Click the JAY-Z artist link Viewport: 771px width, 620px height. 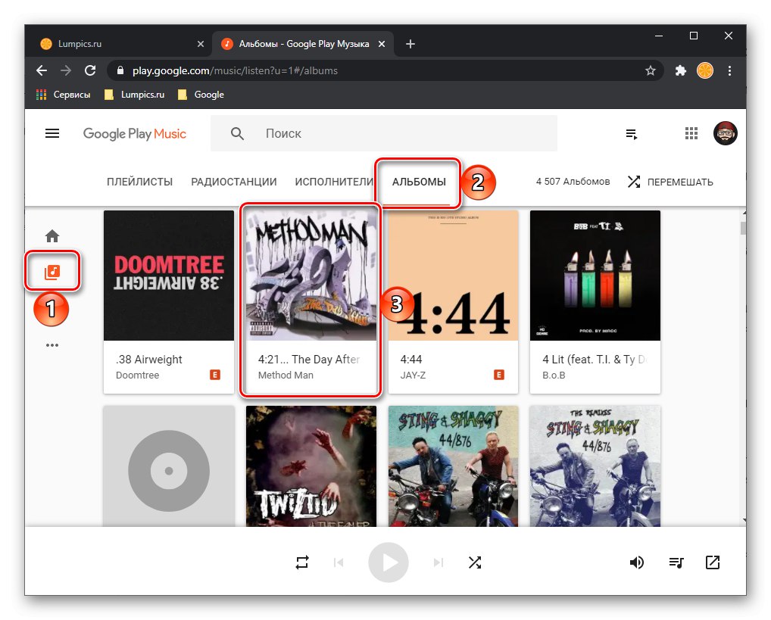click(413, 375)
